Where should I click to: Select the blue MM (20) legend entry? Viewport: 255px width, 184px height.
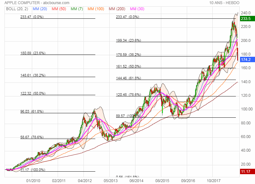point(40,9)
